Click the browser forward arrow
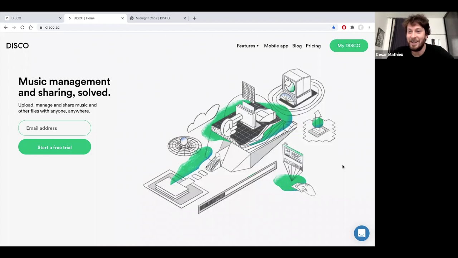This screenshot has height=258, width=458. (14, 27)
